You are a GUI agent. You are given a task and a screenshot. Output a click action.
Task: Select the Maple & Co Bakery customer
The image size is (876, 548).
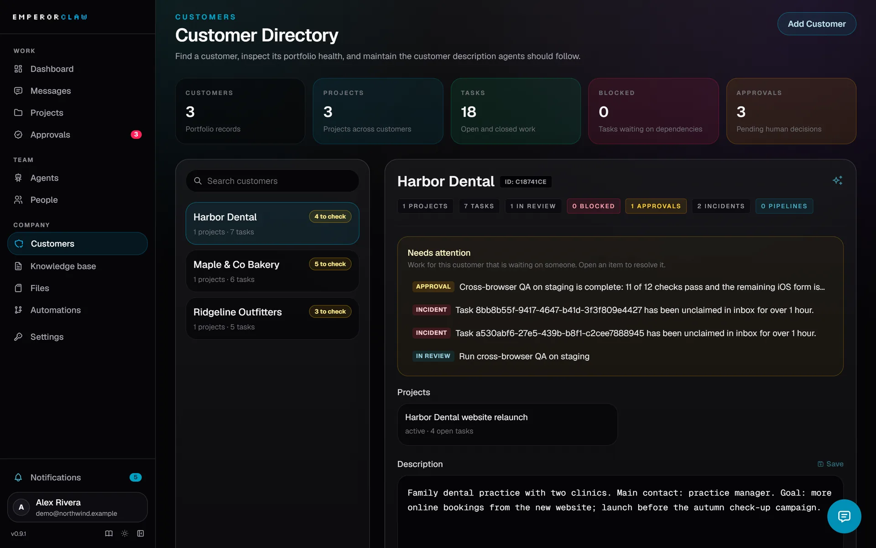272,271
